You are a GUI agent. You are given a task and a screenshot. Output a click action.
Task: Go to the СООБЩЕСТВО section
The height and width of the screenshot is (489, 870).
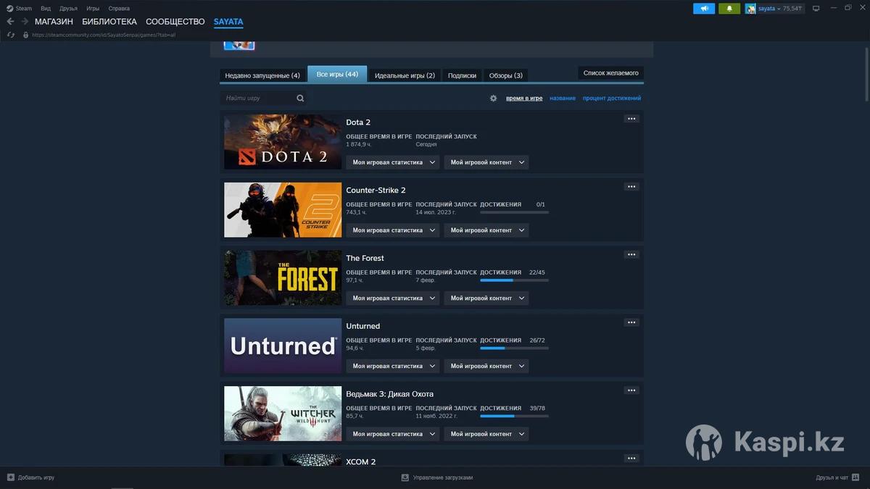(x=175, y=22)
